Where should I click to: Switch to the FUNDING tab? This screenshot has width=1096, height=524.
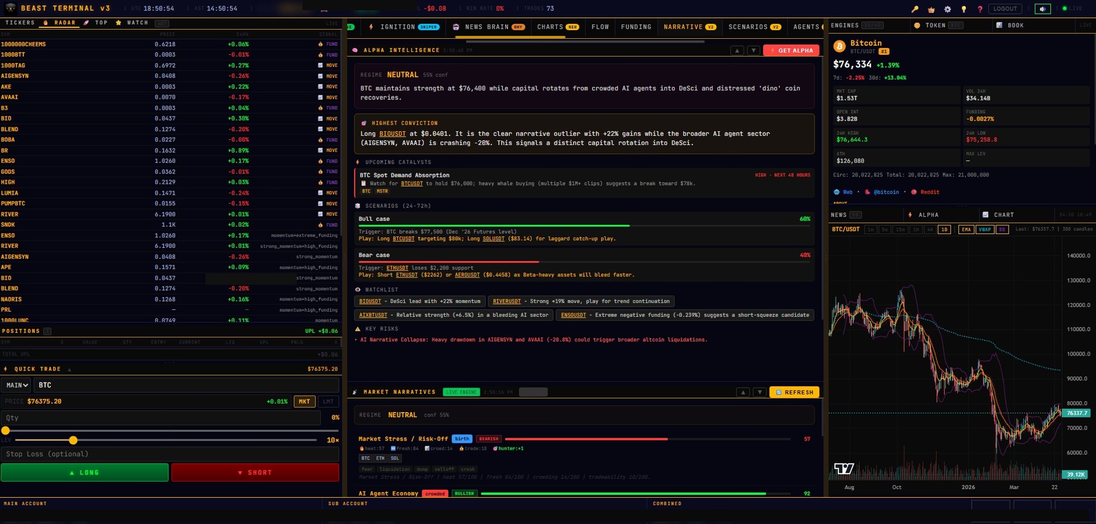[x=636, y=27]
